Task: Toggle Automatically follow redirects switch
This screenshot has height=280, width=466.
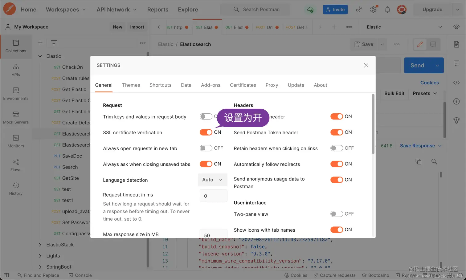Action: click(x=337, y=164)
